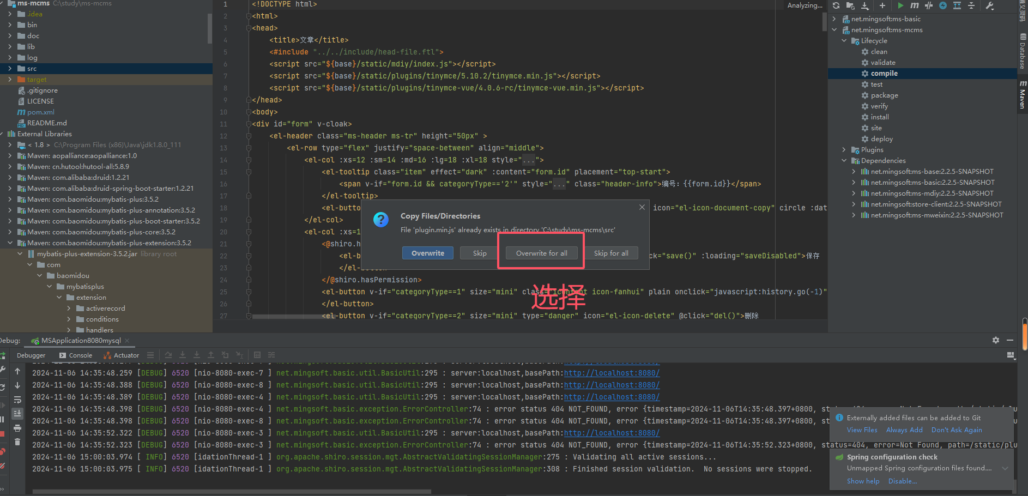Screen dimensions: 1028x496
Task: Select the .gitignore file
Action: click(x=42, y=90)
